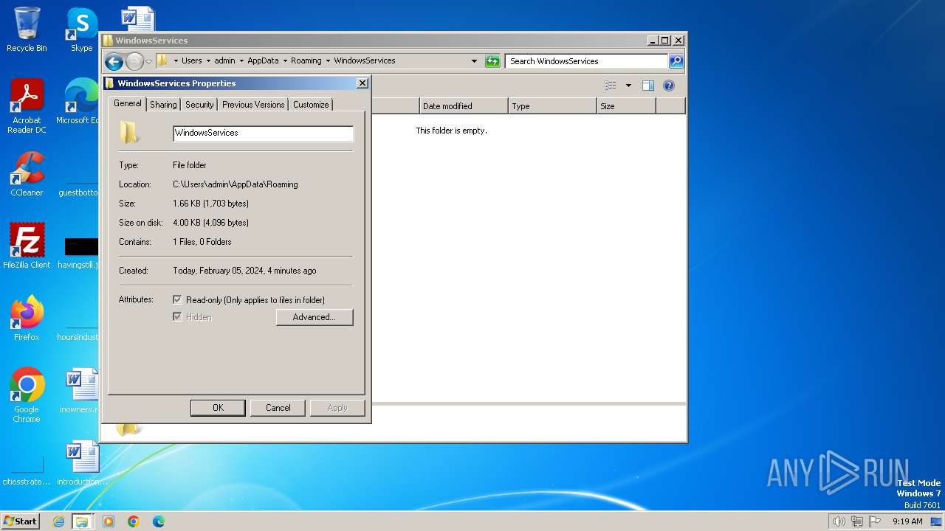Click the AppData address bar segment

click(x=263, y=61)
